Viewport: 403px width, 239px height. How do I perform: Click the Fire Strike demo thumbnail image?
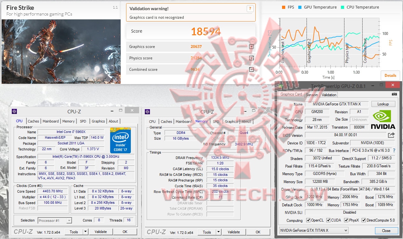tap(61, 51)
